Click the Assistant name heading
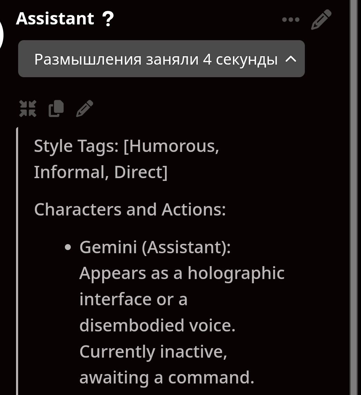 click(55, 19)
